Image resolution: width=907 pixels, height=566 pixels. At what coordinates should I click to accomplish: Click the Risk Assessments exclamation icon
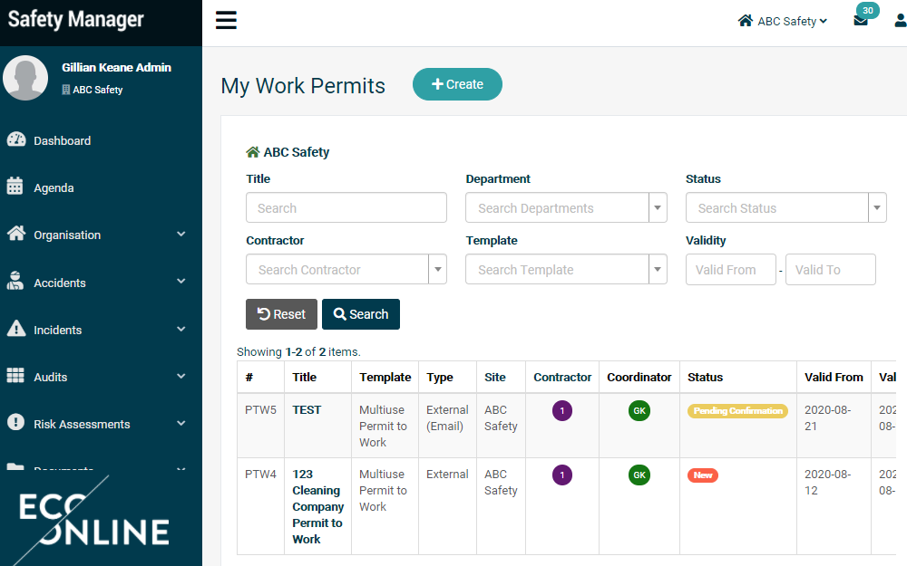coord(15,422)
